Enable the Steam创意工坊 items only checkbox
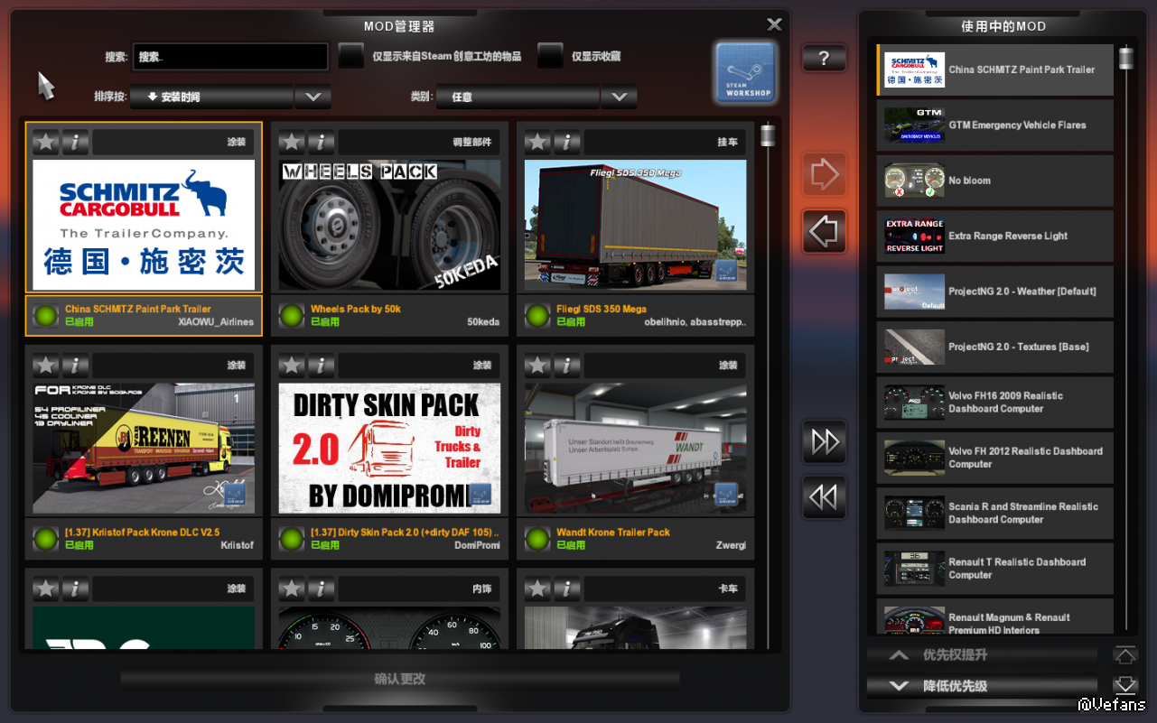 point(351,56)
